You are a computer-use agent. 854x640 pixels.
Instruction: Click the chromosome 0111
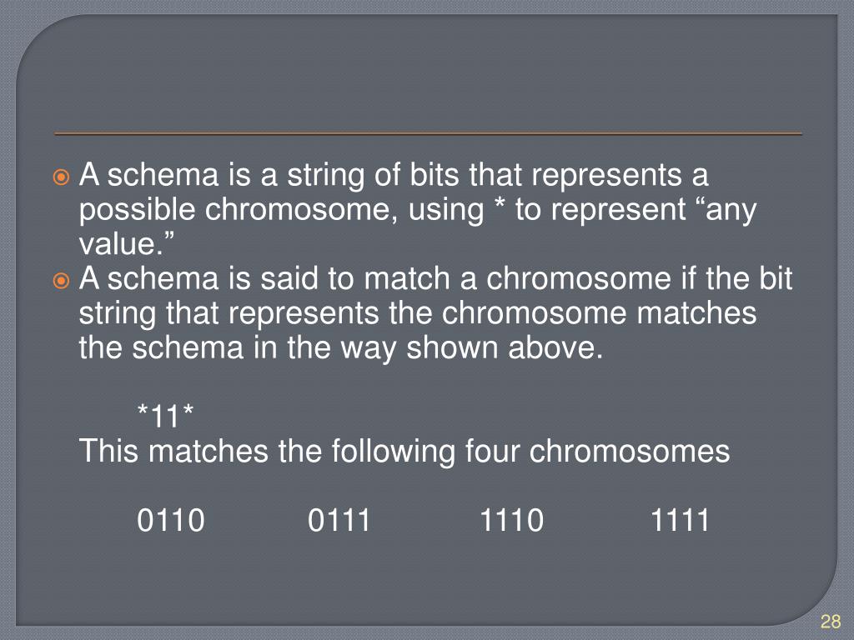tap(339, 520)
